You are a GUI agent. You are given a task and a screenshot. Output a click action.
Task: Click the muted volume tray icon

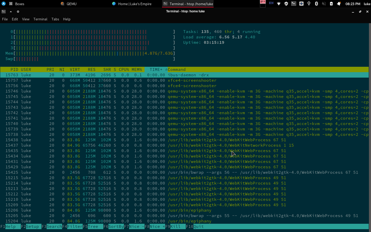coord(324,4)
